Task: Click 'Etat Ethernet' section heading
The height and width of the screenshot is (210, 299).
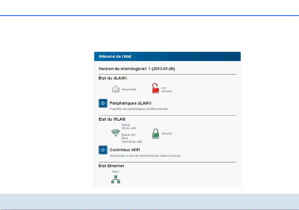Action: 111,166
